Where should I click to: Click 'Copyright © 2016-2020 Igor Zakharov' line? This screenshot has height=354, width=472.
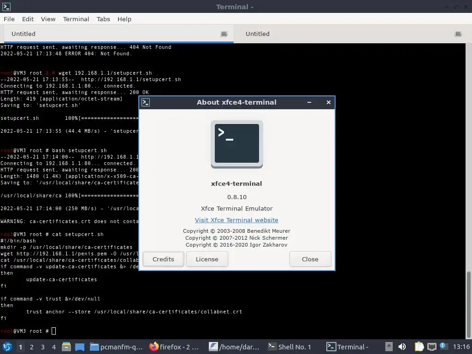(x=236, y=245)
